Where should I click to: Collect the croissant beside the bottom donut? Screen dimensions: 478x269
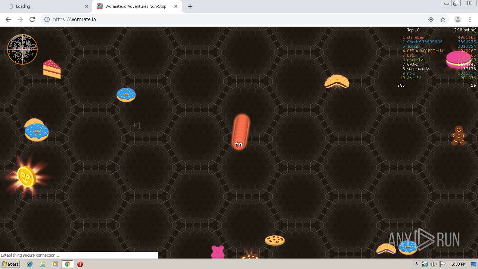386,249
